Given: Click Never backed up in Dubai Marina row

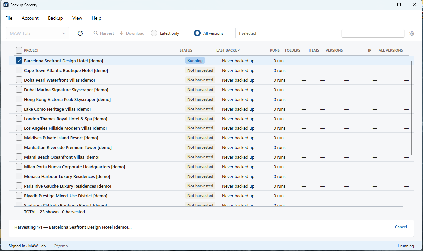Looking at the screenshot, I should (x=238, y=90).
